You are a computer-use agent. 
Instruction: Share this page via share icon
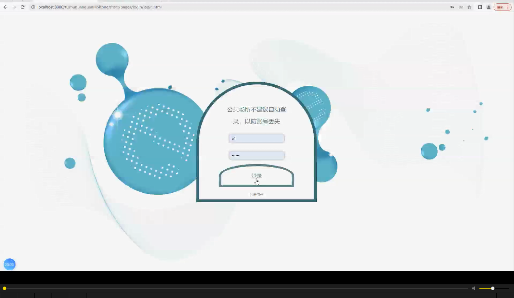coord(461,7)
